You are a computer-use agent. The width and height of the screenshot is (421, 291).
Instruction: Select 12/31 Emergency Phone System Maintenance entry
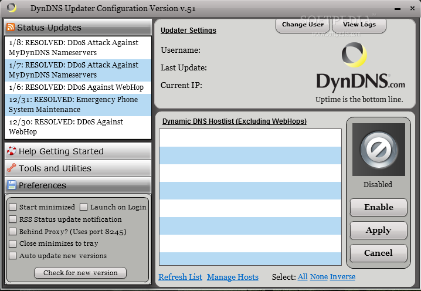(78, 105)
